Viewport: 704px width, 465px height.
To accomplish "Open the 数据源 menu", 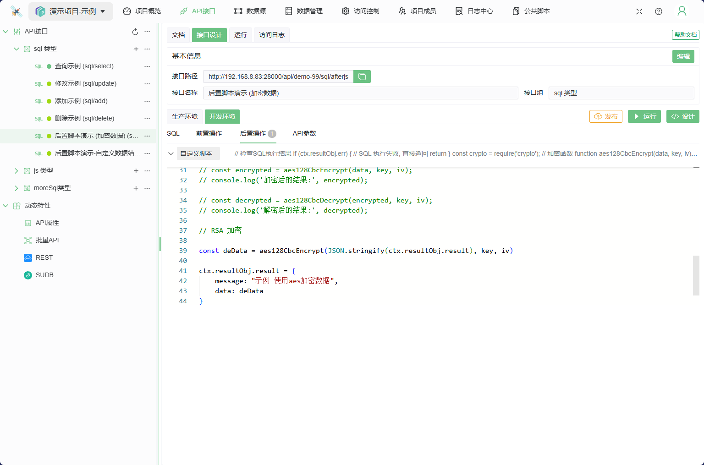I will (x=250, y=11).
